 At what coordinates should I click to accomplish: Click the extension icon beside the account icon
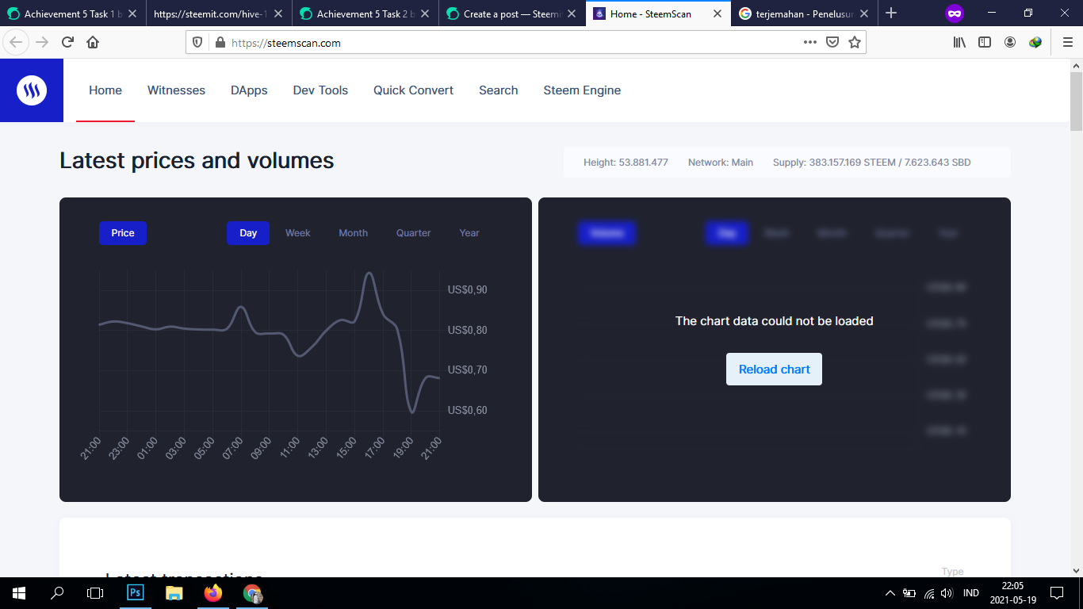click(1035, 42)
